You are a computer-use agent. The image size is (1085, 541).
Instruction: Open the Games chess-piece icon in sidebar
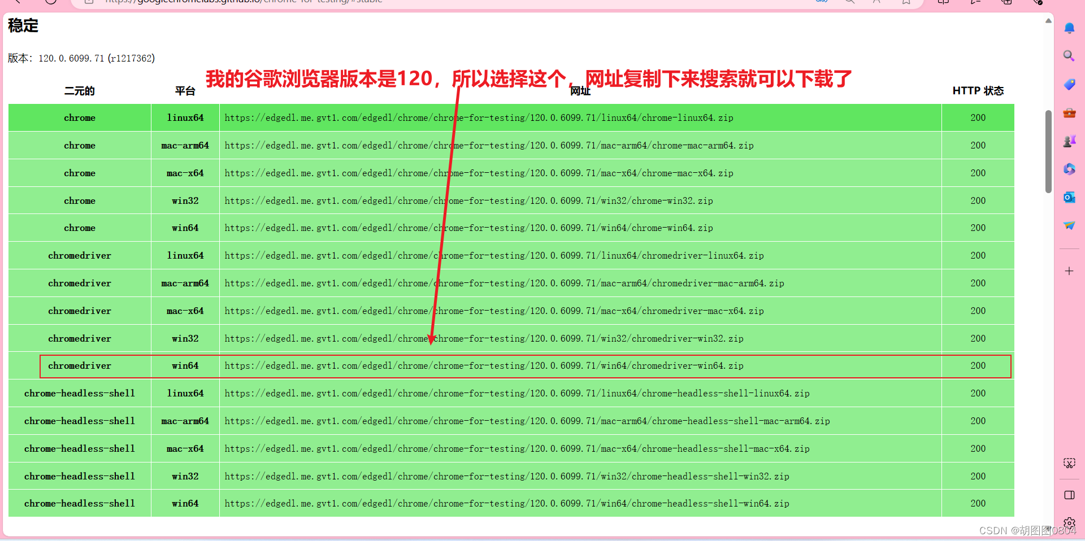tap(1069, 141)
